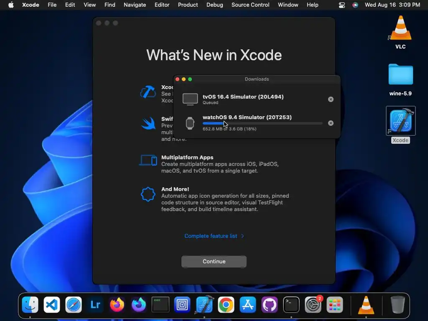Open Finder from the Dock
Image resolution: width=428 pixels, height=321 pixels.
coord(30,304)
